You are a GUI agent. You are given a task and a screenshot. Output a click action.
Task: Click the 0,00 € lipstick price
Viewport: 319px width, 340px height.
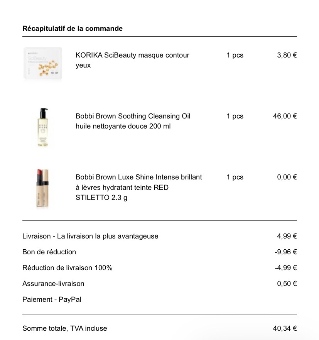coord(287,177)
